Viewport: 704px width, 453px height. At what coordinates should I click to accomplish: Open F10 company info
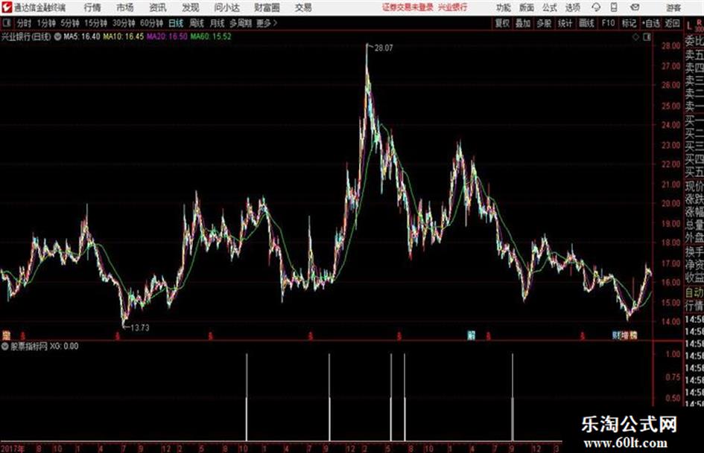pos(608,23)
